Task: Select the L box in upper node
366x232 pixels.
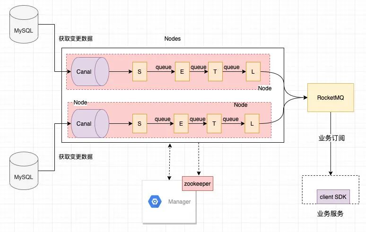Action: [253, 71]
